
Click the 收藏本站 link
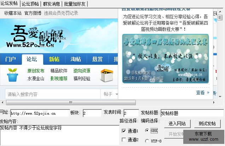13,13
